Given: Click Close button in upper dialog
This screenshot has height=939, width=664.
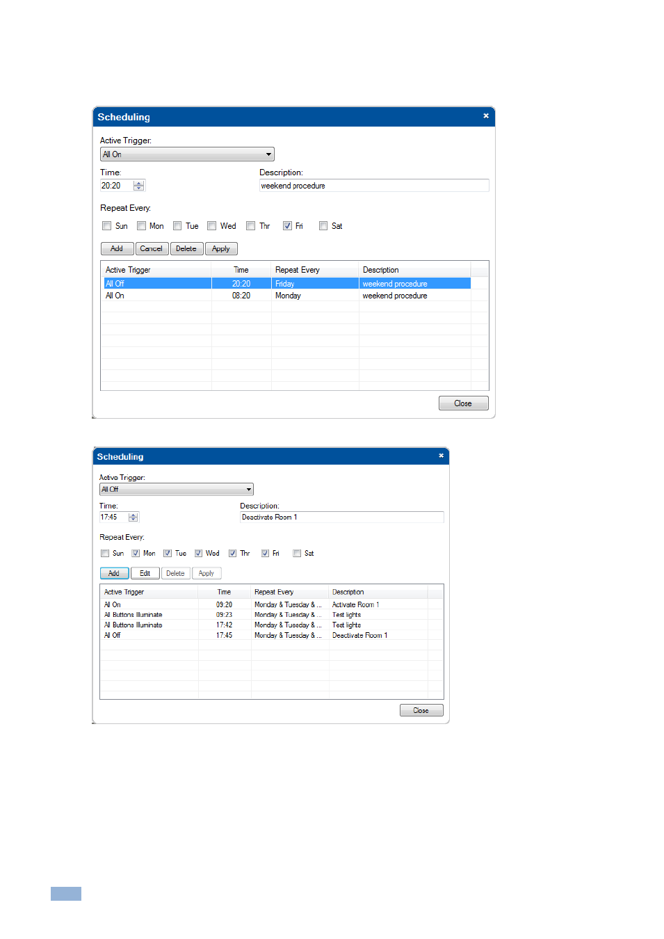Looking at the screenshot, I should click(x=463, y=403).
